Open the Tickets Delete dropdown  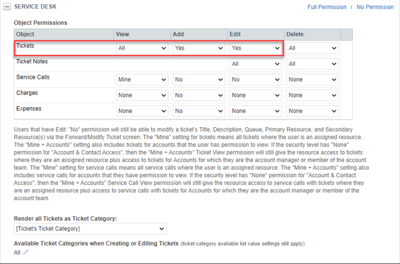(x=312, y=48)
